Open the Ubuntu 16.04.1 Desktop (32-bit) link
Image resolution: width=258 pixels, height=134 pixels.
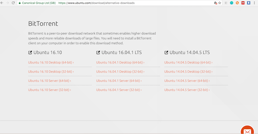(x=120, y=72)
